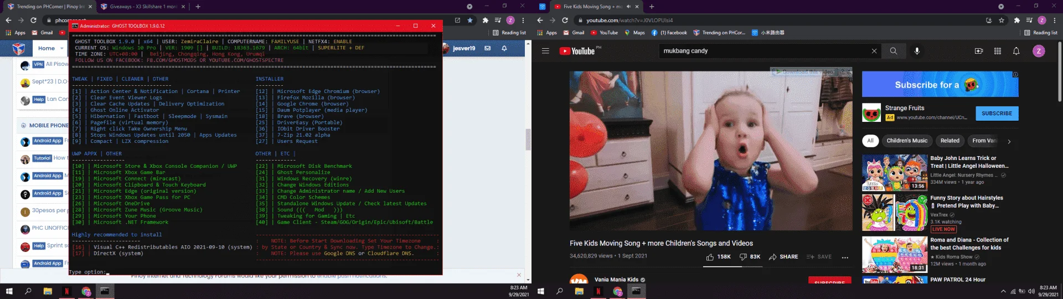Open YouTube notifications bell
Viewport: 1063px width, 299px height.
[1016, 51]
